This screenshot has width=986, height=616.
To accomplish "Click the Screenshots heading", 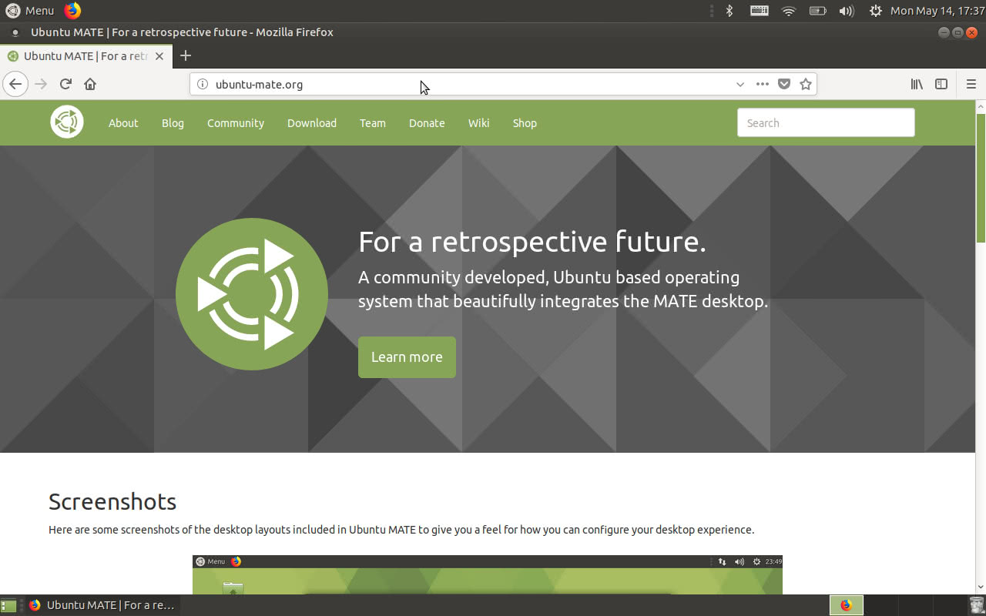I will pyautogui.click(x=112, y=501).
